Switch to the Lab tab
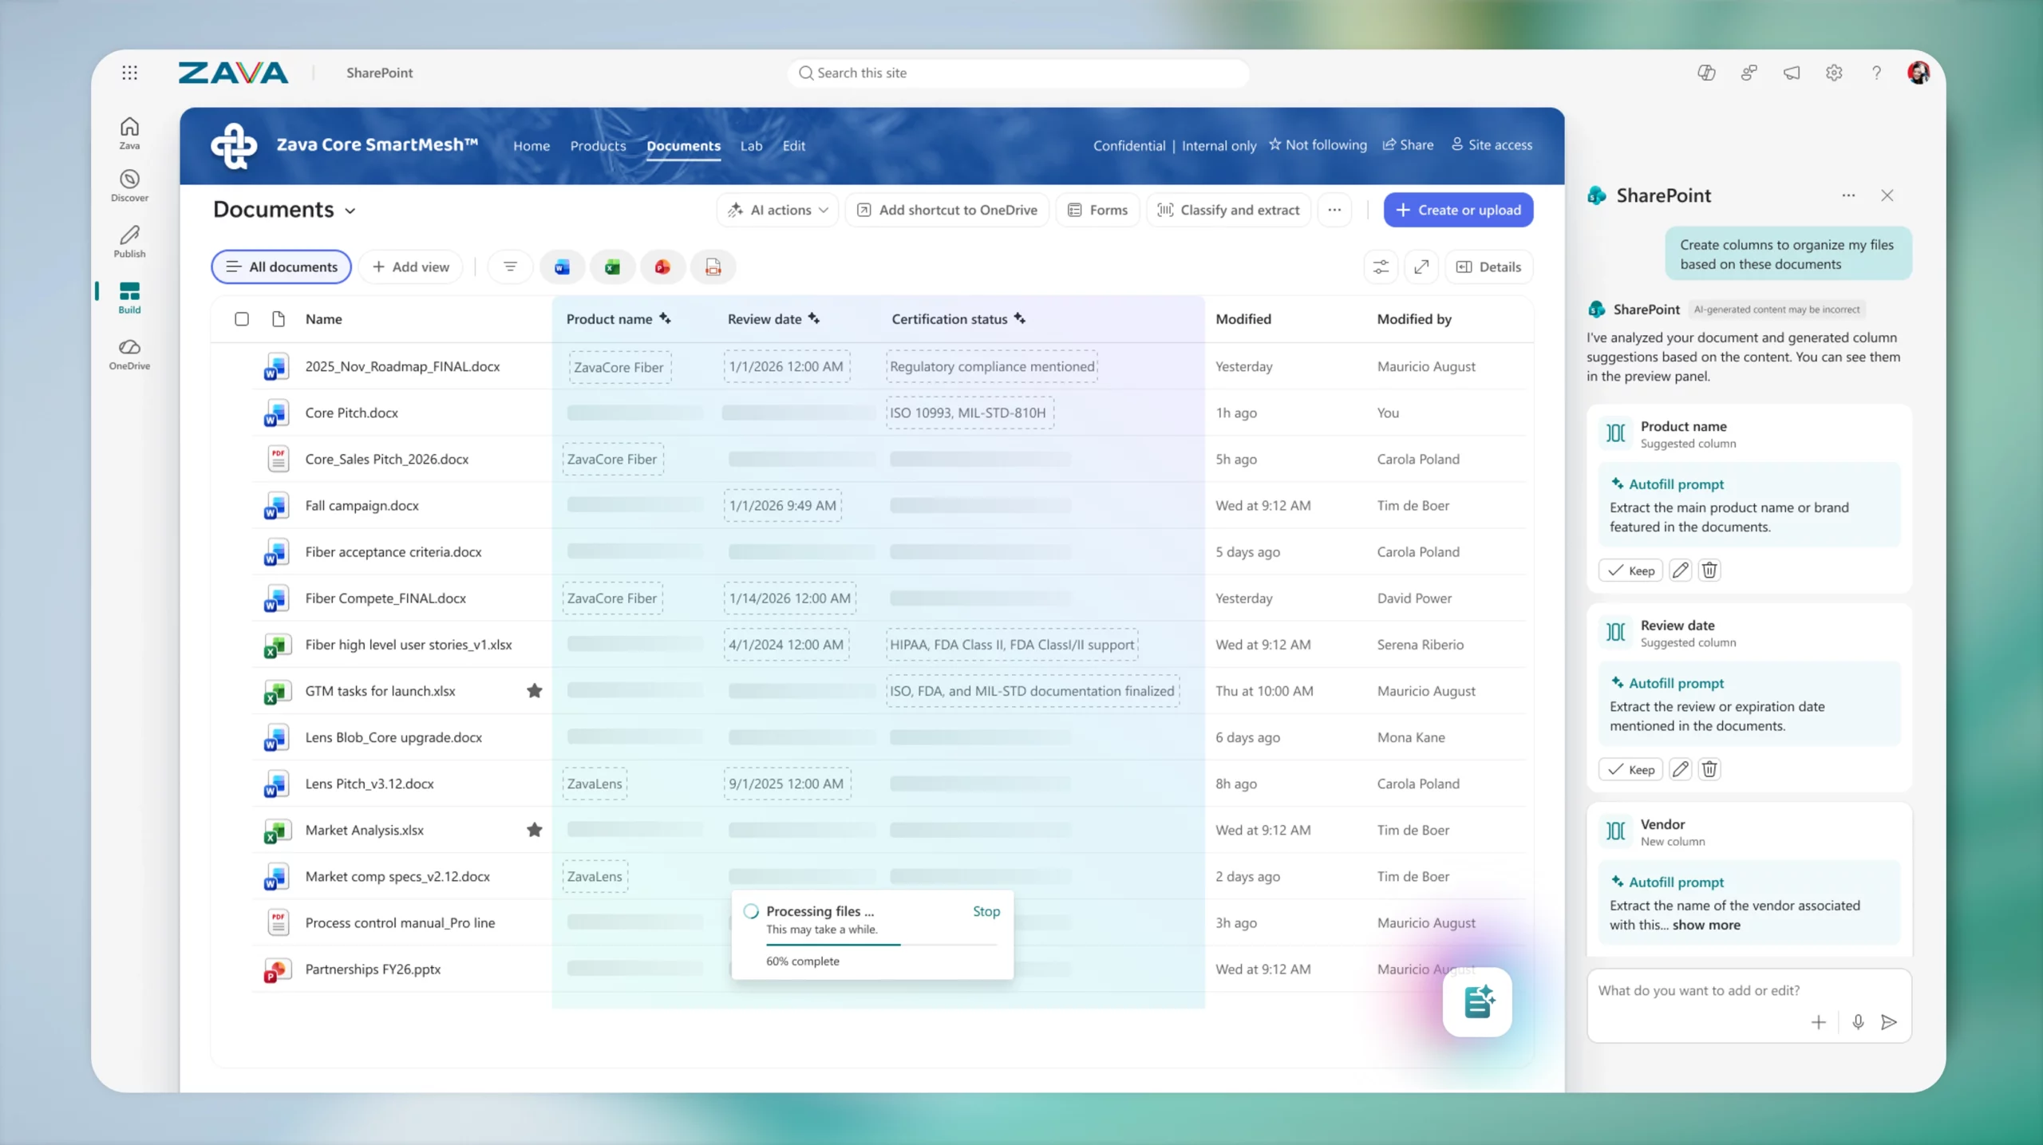2043x1145 pixels. tap(750, 146)
